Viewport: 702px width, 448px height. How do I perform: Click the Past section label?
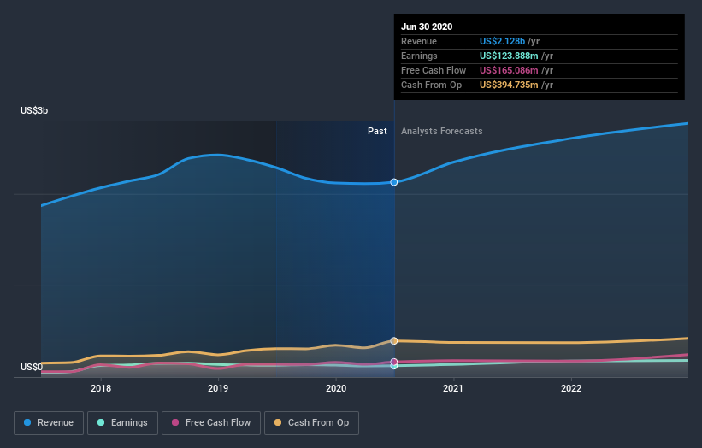(x=377, y=131)
